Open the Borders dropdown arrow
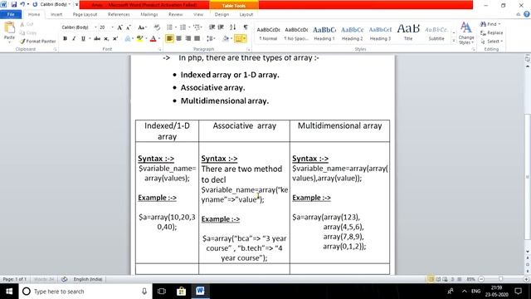Viewport: 531px width, 299px height. [x=244, y=39]
